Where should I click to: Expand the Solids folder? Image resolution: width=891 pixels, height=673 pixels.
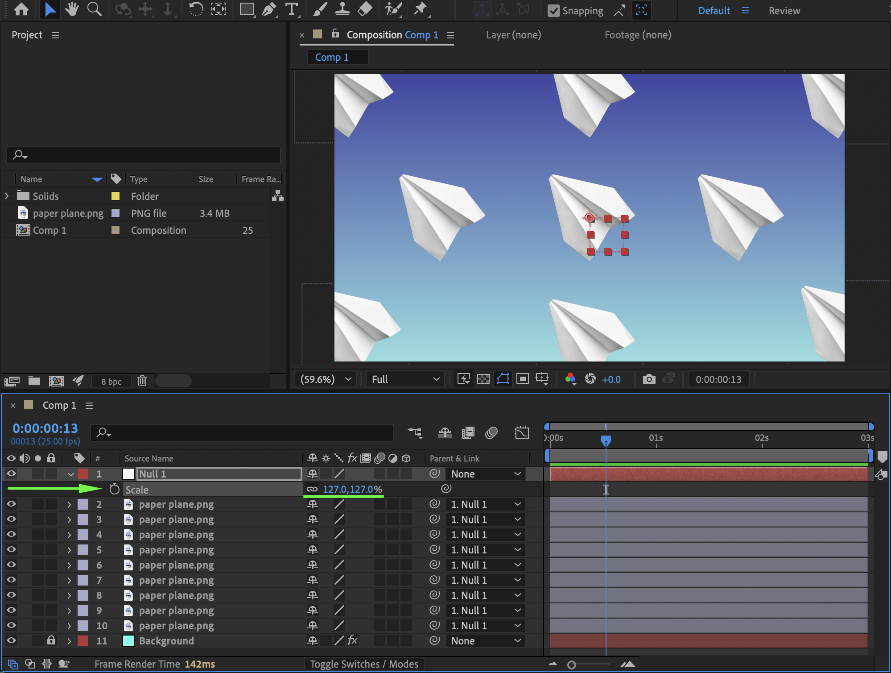pos(7,196)
